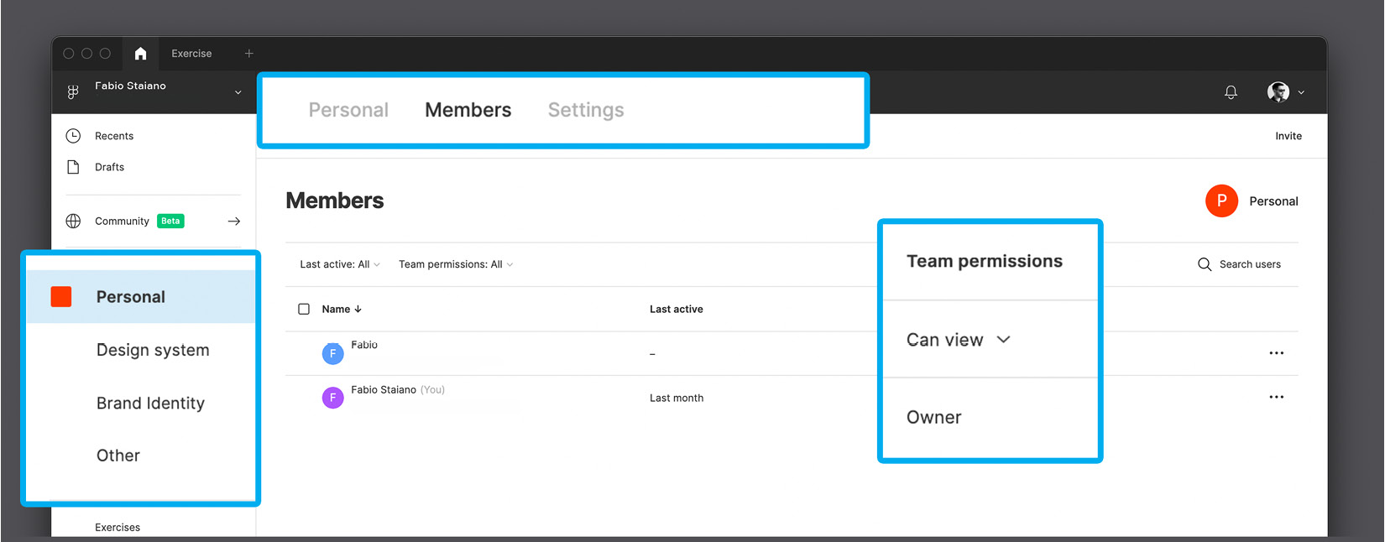Click the Last month activity cell

point(677,399)
